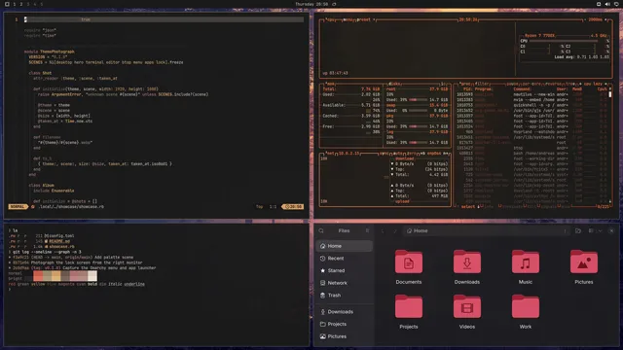The width and height of the screenshot is (623, 350).
Task: Go forward in Files navigation
Action: (x=395, y=231)
